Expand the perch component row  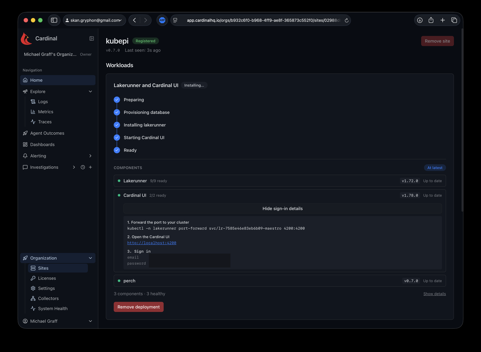click(x=280, y=281)
